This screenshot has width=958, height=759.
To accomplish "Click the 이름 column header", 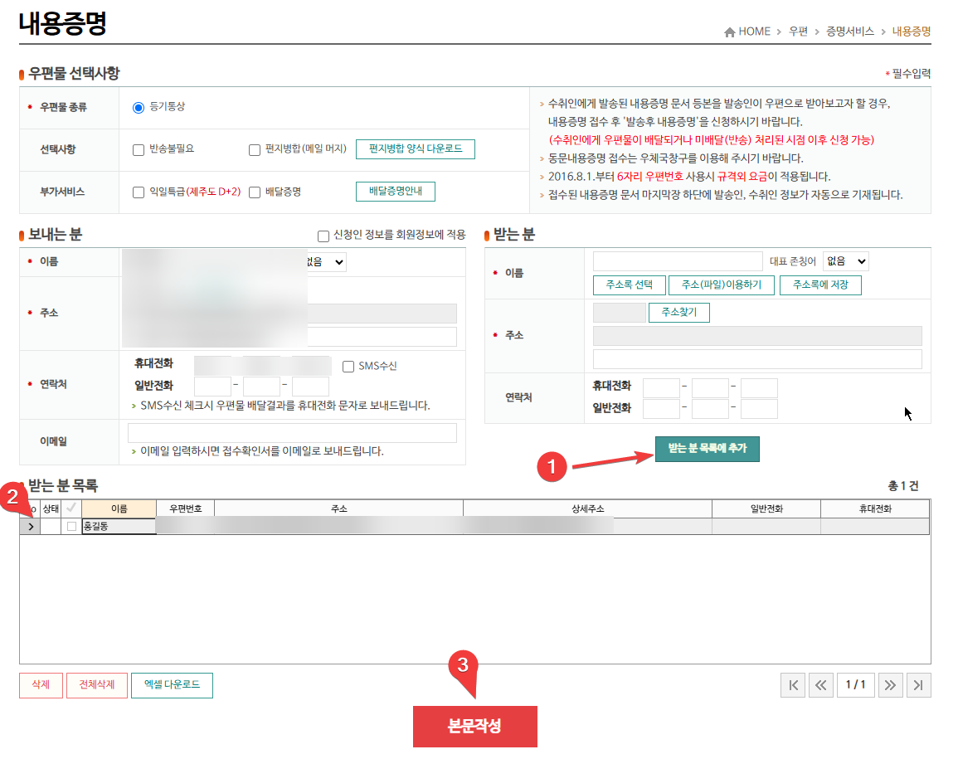I will 119,508.
